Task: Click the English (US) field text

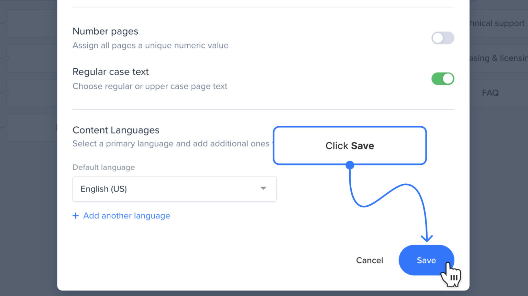Action: click(x=103, y=189)
